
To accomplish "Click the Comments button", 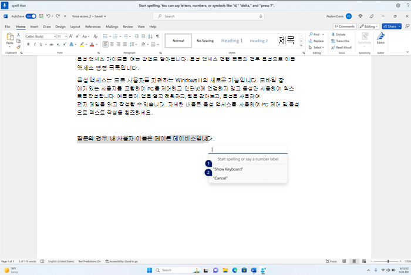I will tap(345, 26).
